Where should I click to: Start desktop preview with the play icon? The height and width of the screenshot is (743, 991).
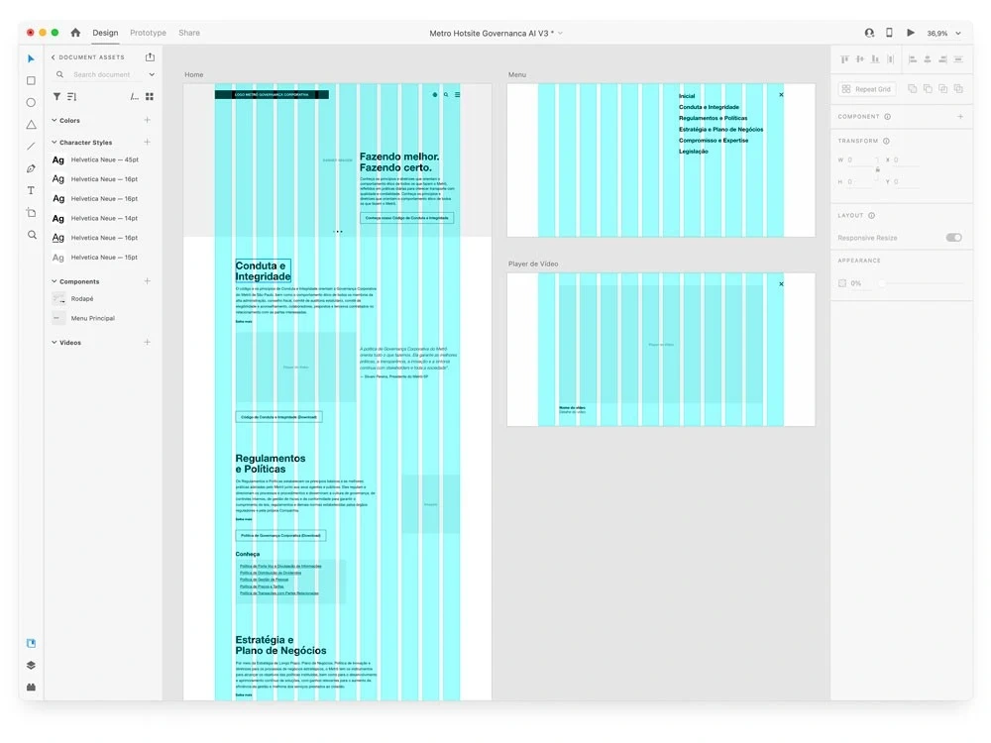click(911, 33)
